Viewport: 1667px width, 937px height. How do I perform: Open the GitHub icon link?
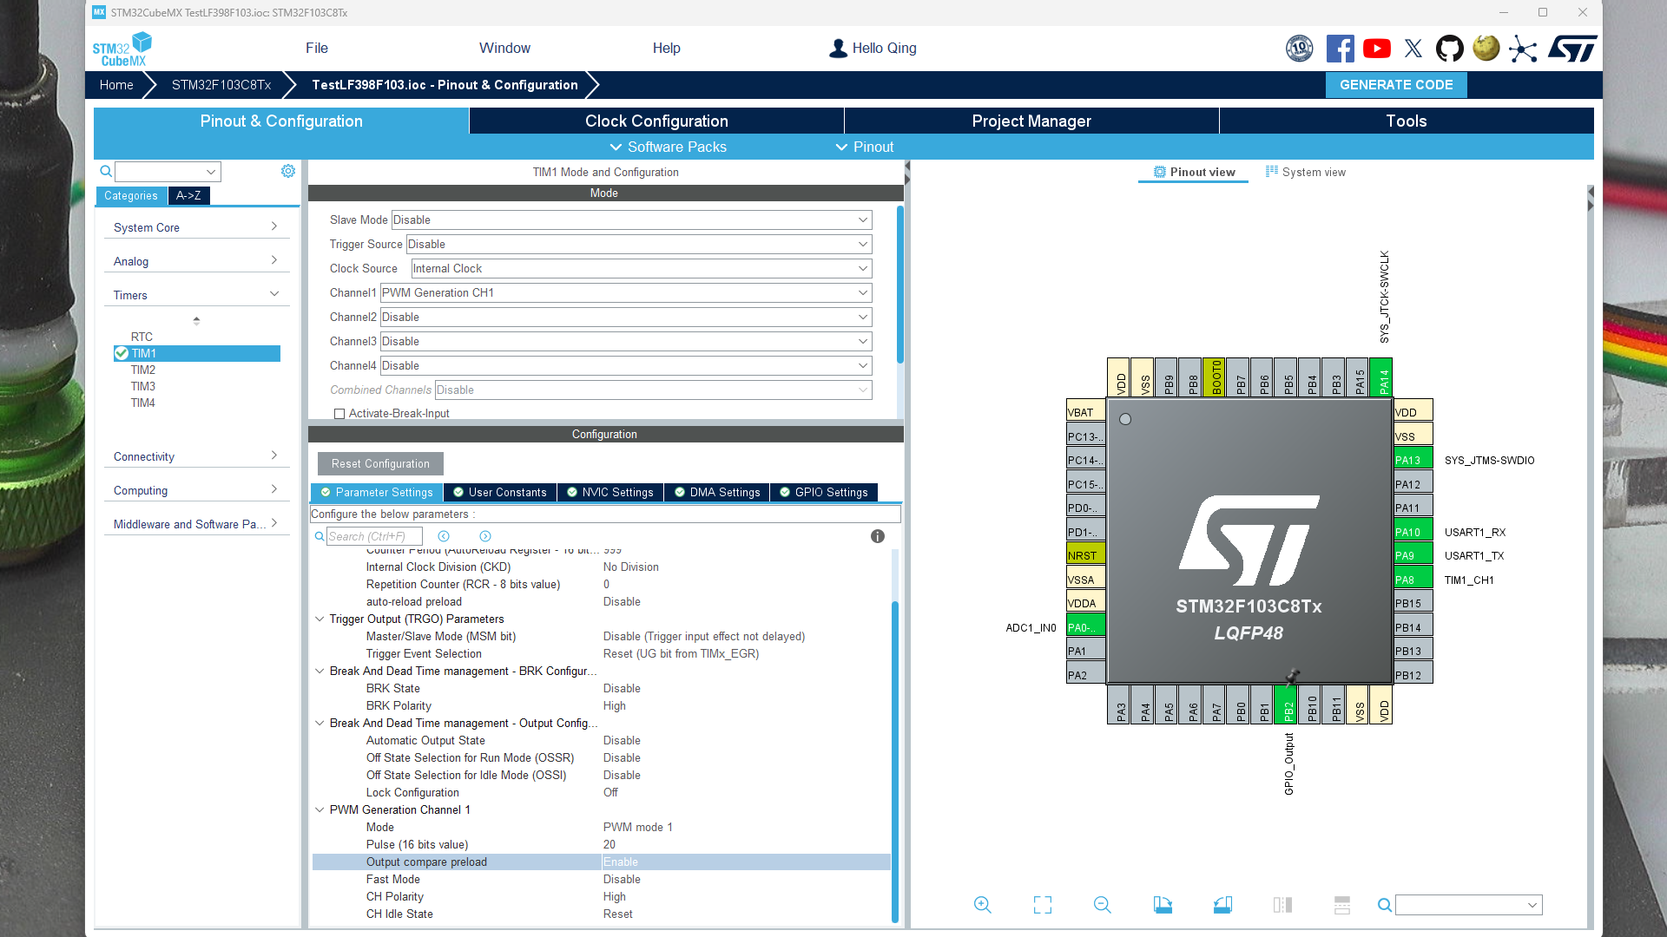1449,49
